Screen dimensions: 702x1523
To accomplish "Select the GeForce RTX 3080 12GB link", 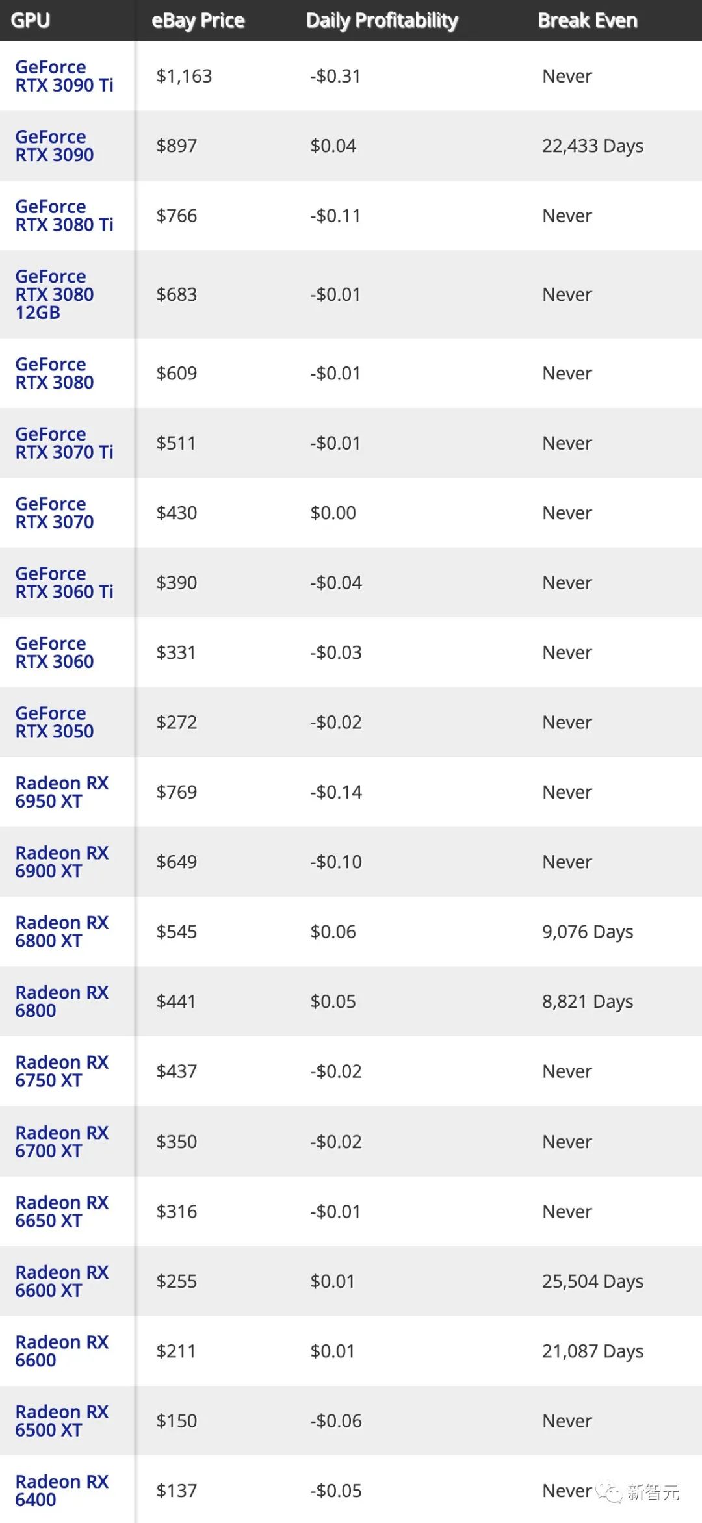I will point(55,294).
